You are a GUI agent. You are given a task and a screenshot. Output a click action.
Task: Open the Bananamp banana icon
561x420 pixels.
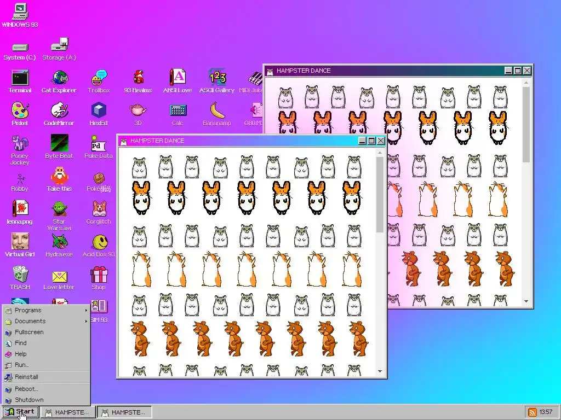pos(217,114)
